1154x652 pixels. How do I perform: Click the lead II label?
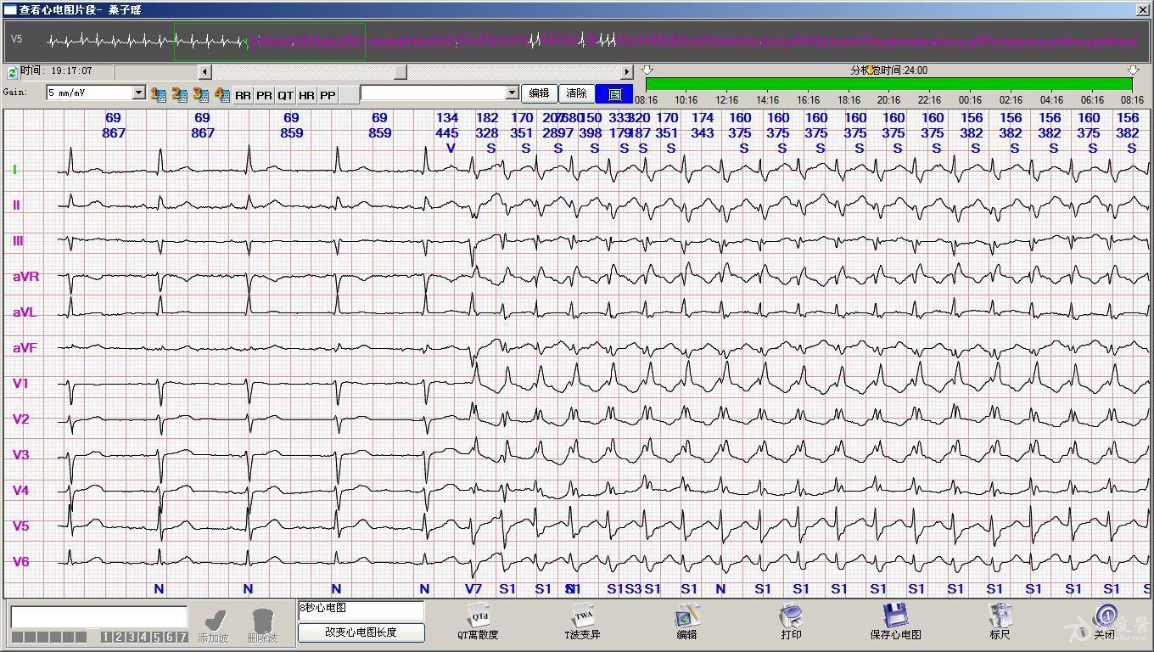tap(16, 205)
